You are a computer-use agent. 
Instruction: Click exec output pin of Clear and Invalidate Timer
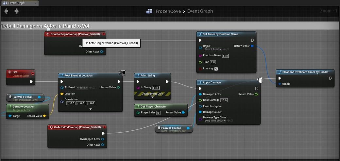point(331,78)
